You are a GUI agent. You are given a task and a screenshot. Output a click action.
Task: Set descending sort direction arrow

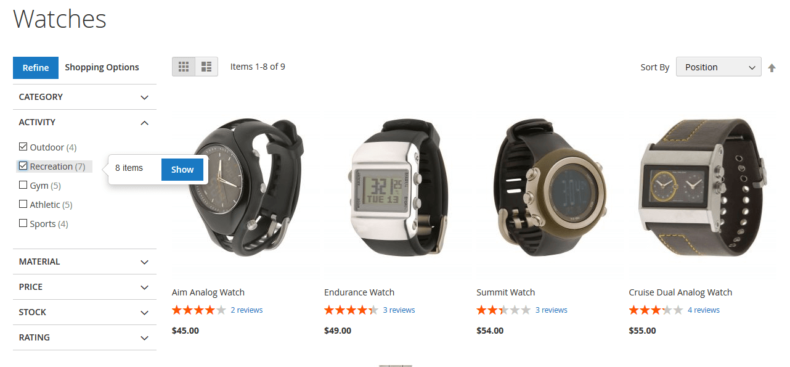[772, 68]
